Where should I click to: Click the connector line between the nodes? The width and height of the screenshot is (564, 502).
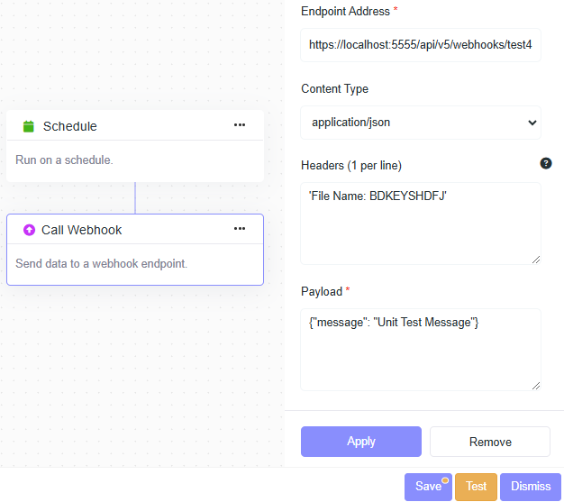(x=135, y=197)
